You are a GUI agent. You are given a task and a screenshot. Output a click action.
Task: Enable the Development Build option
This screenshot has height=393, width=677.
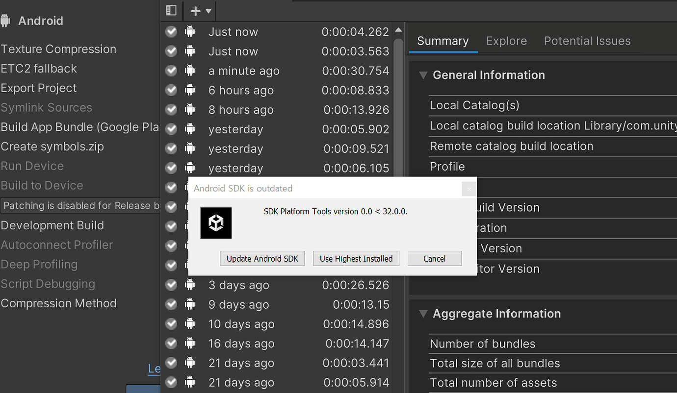52,225
